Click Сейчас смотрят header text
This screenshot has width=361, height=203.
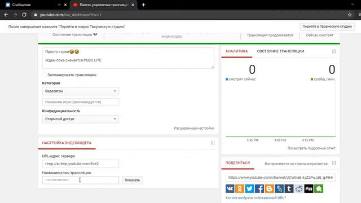pos(319,35)
